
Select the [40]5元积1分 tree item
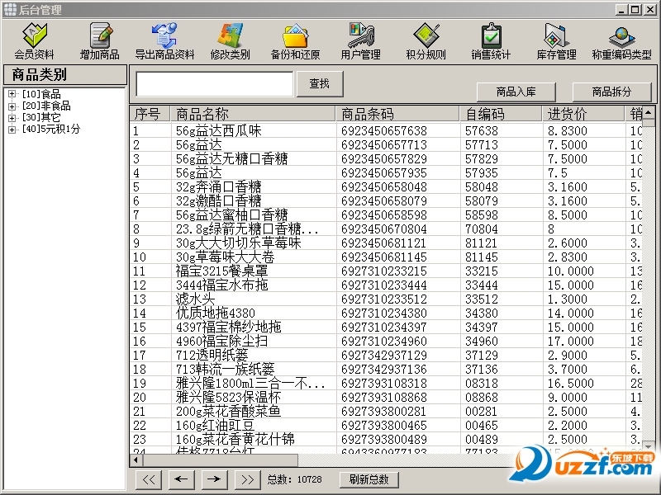pos(51,130)
